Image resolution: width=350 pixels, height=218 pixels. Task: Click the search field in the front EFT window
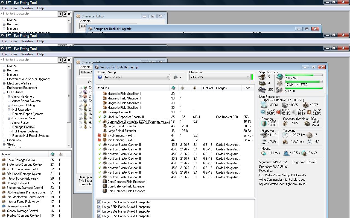[29, 60]
